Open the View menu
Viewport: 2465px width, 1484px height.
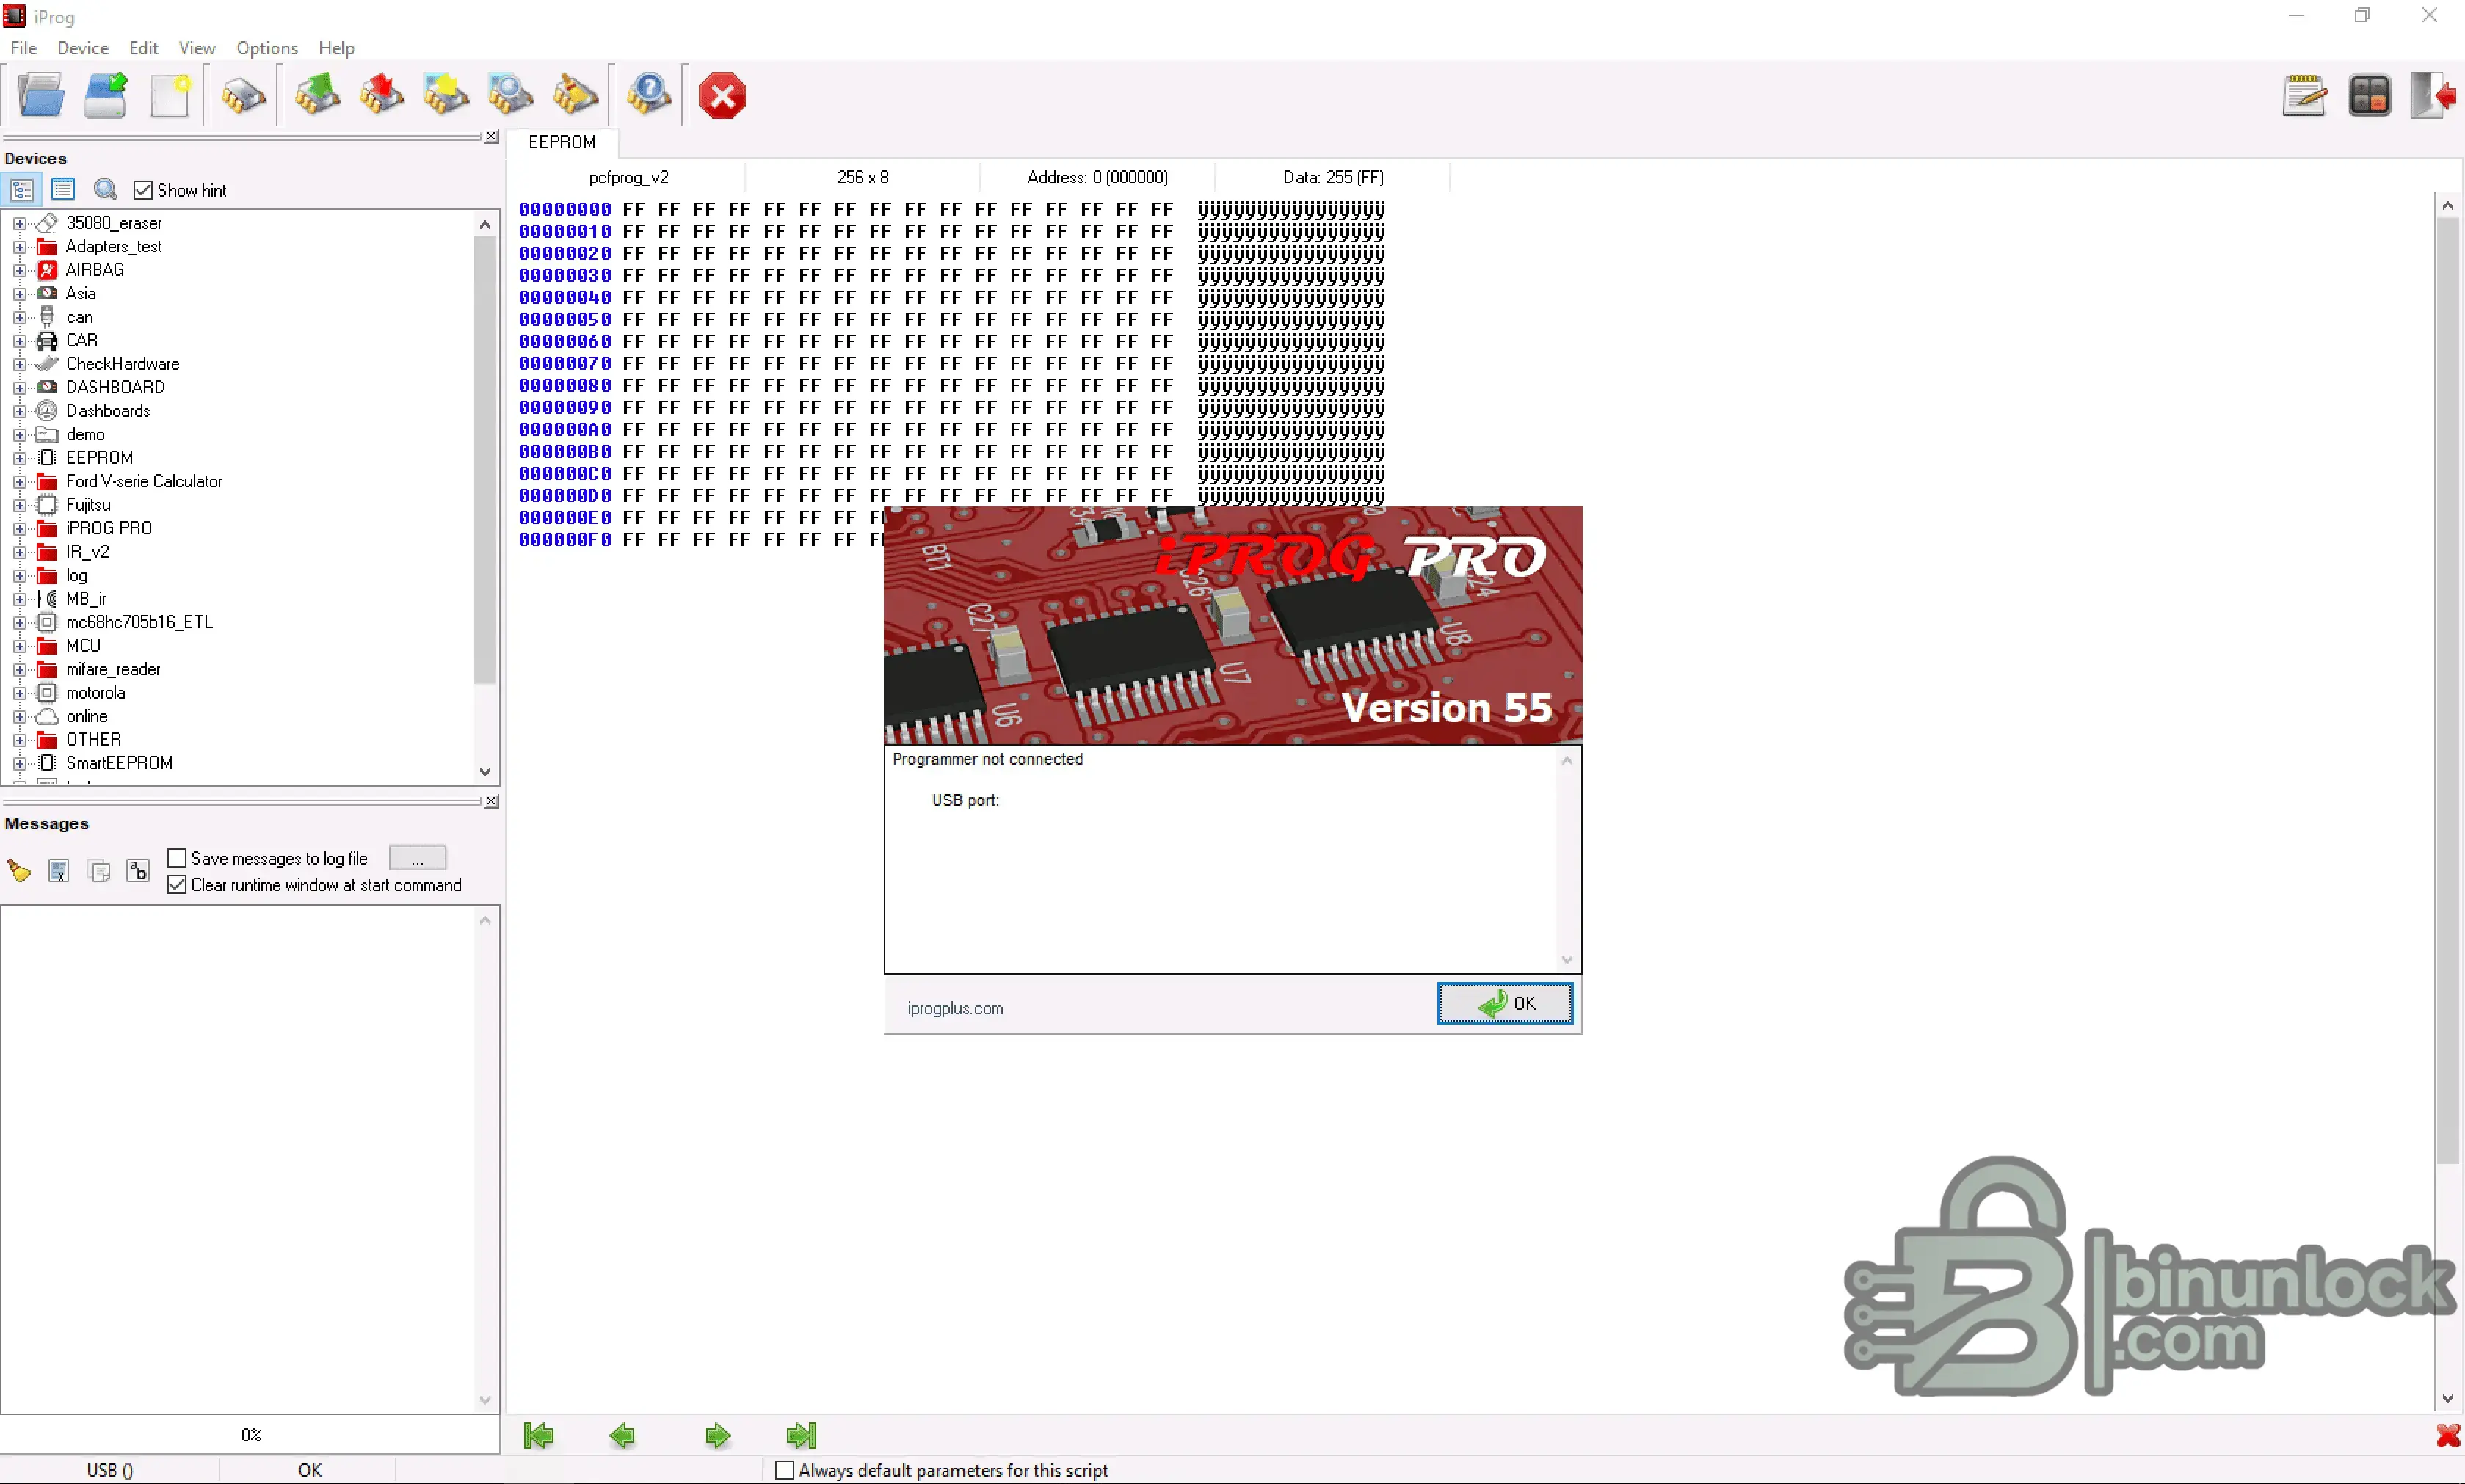197,48
